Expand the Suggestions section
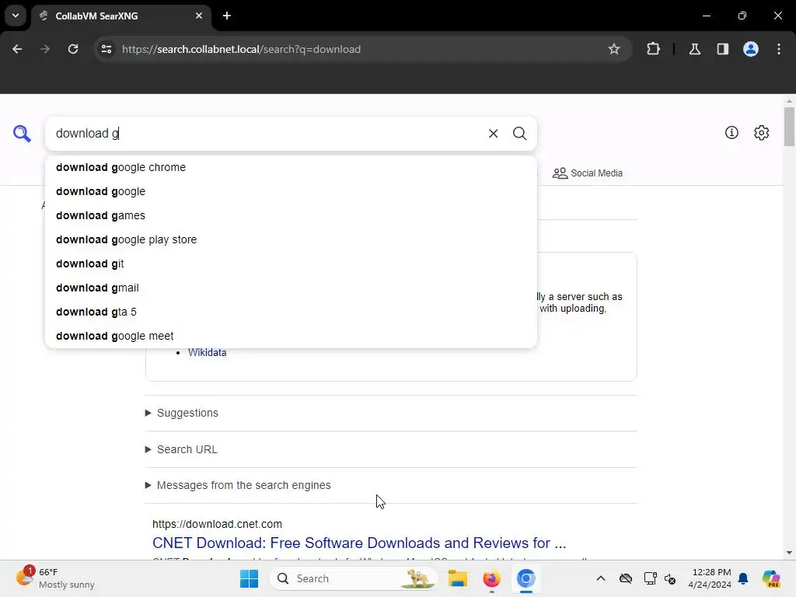The height and width of the screenshot is (597, 796). [x=182, y=413]
